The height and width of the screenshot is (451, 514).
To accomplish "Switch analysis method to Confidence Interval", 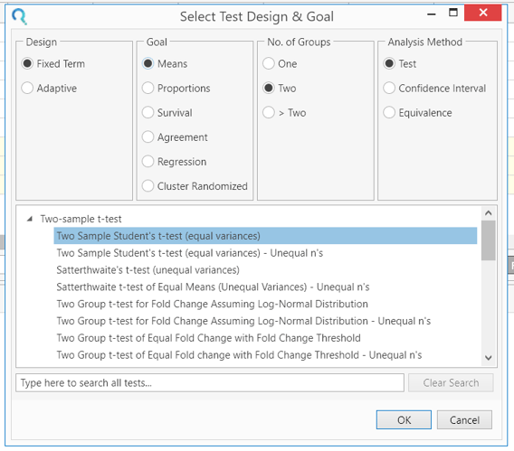I will click(434, 88).
